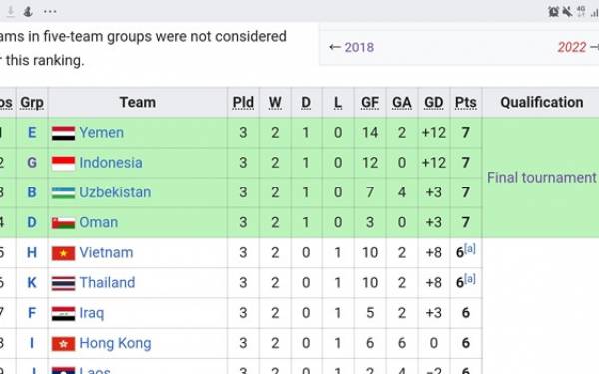
Task: Follow the Group E link for Yemen
Action: (32, 133)
